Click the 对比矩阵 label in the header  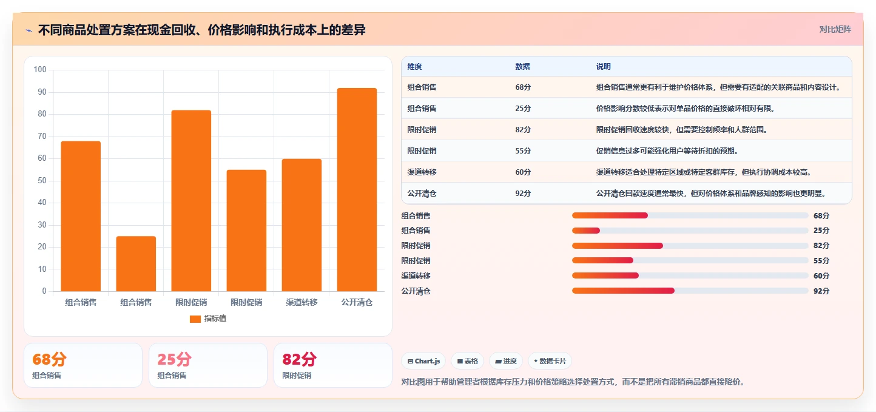[x=835, y=29]
